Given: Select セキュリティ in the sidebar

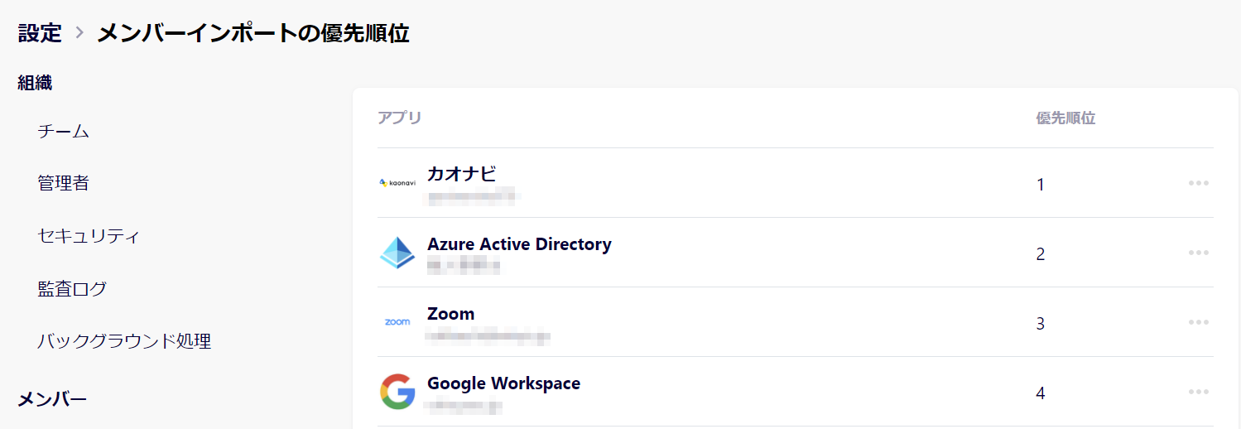Looking at the screenshot, I should pos(89,236).
